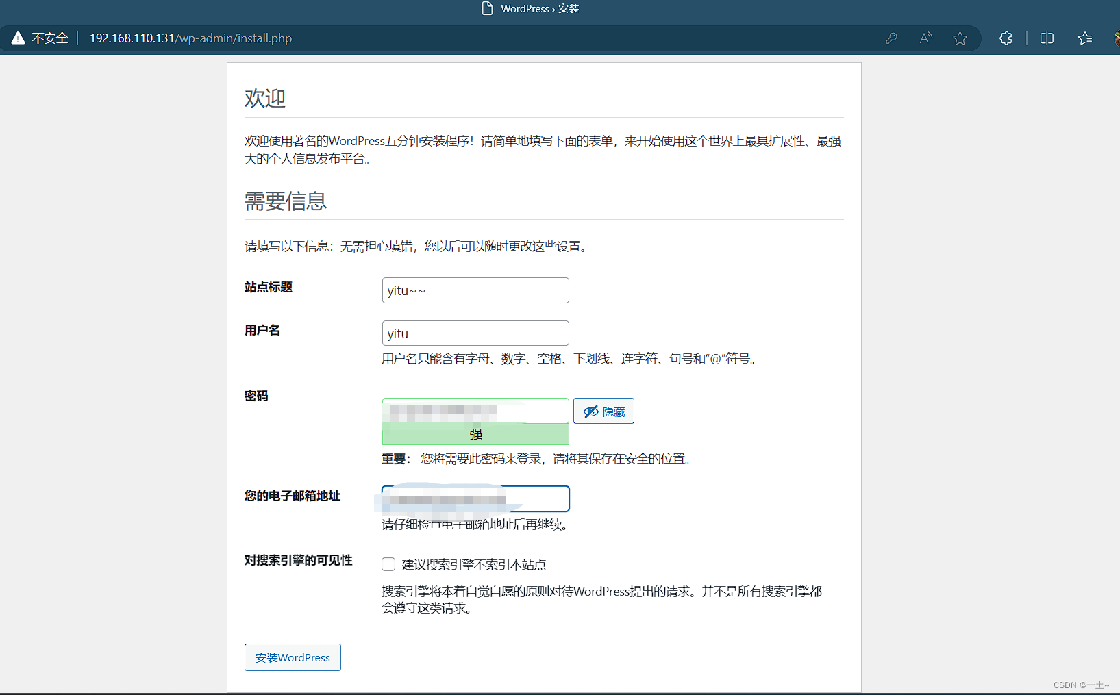
Task: Enable 建议搜索引擎不索引本站点 checkbox
Action: pyautogui.click(x=388, y=564)
